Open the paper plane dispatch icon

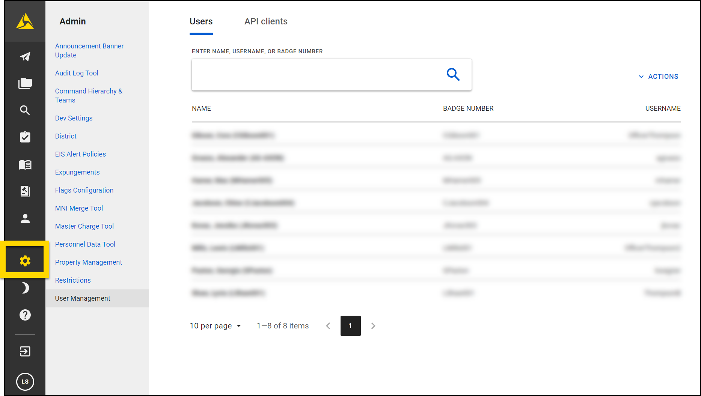coord(25,56)
